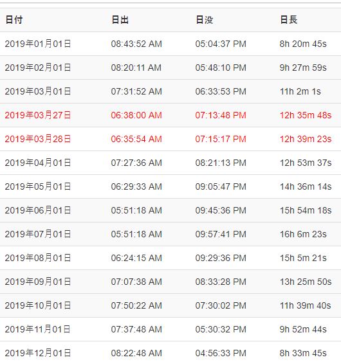The width and height of the screenshot is (341, 362).
Task: Select the 2019年12月01日 date cell
Action: pos(38,353)
